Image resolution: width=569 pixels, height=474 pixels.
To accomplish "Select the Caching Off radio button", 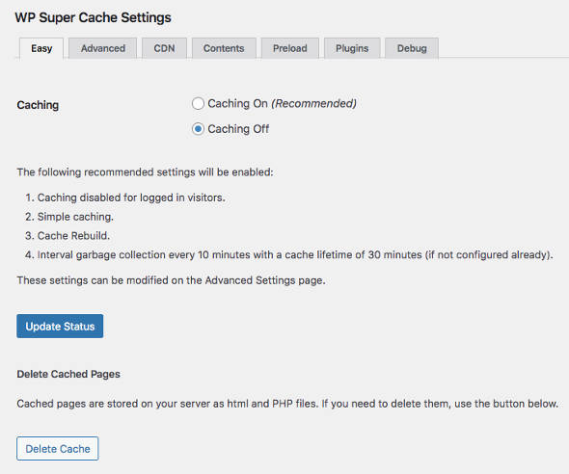I will pyautogui.click(x=198, y=129).
